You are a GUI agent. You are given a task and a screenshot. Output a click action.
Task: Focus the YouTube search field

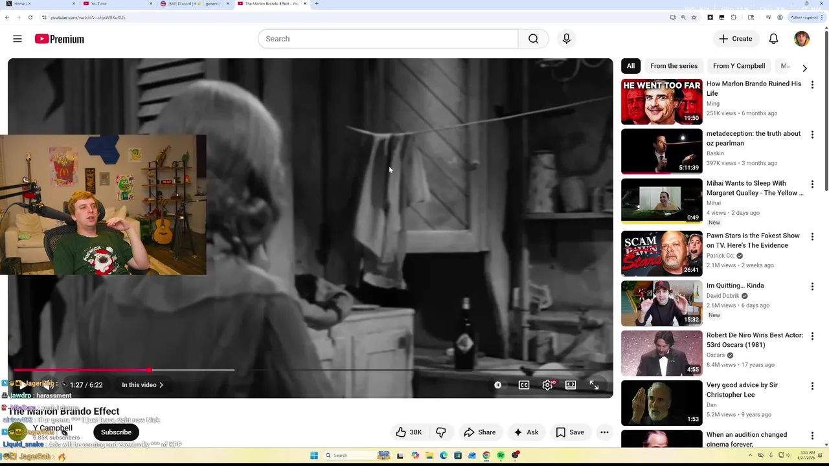pos(388,39)
